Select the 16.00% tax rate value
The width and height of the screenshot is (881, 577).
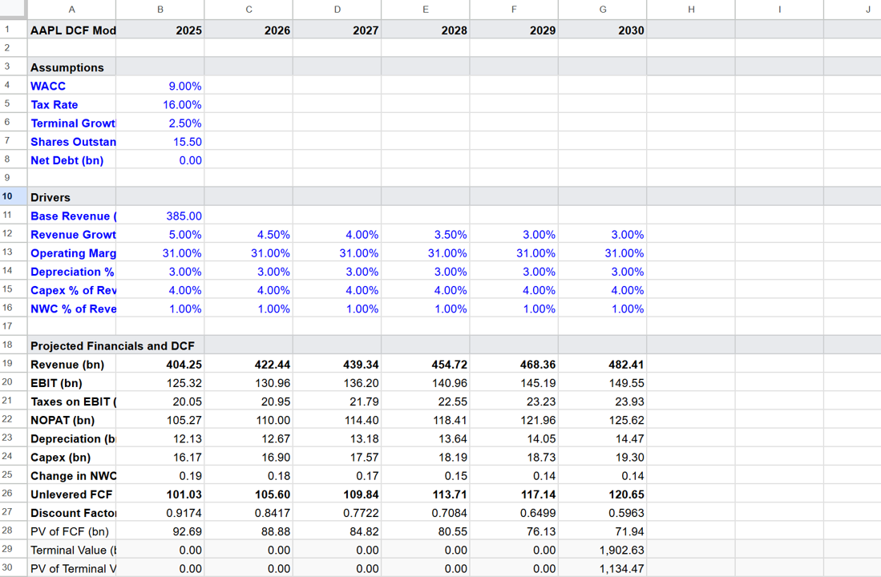pyautogui.click(x=160, y=104)
